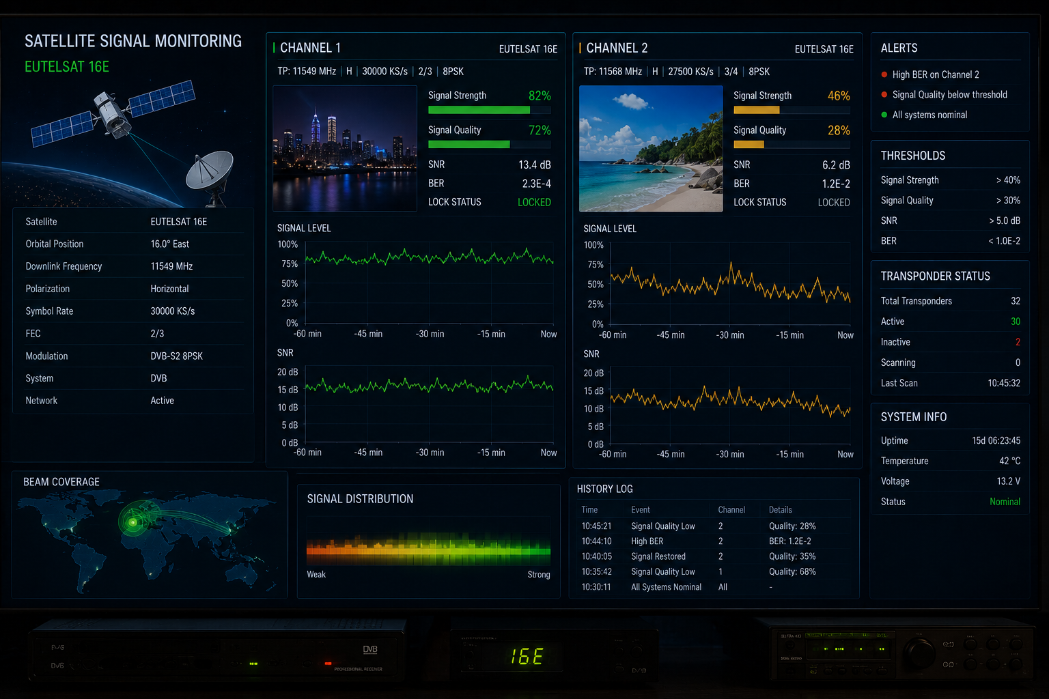Image resolution: width=1049 pixels, height=699 pixels.
Task: Click the Last Scan time 10:45:32
Action: point(1004,383)
